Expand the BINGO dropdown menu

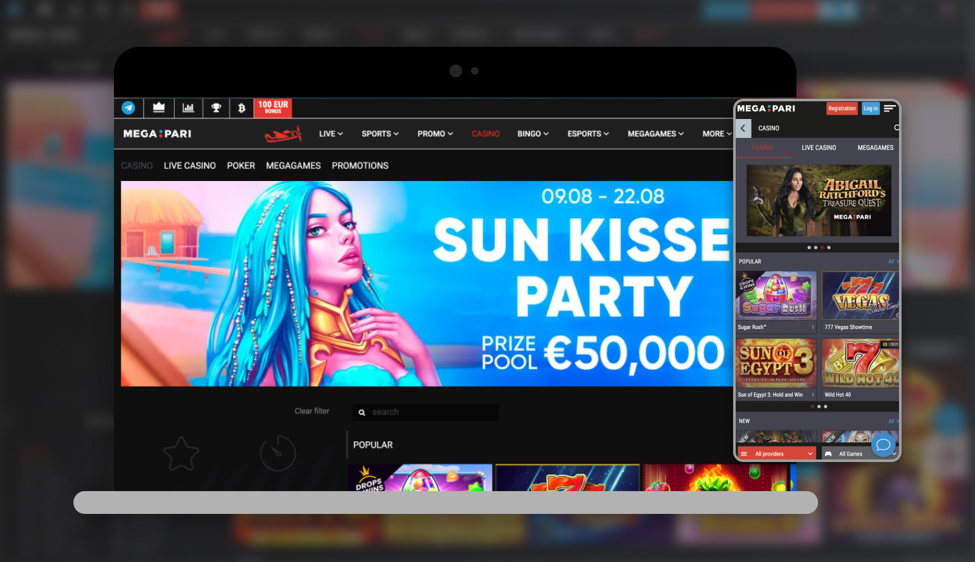point(533,134)
